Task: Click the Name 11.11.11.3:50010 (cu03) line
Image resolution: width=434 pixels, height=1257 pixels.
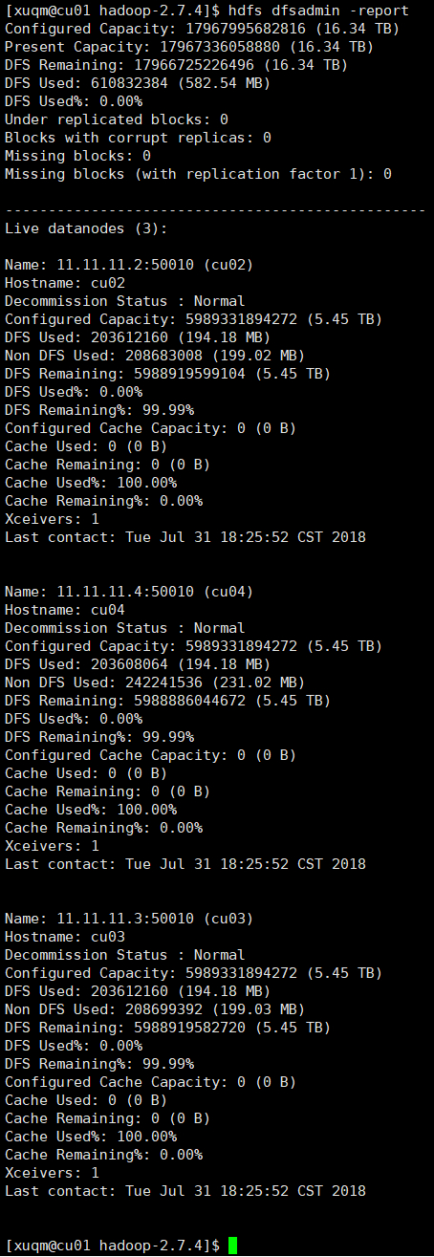Action: [x=129, y=919]
